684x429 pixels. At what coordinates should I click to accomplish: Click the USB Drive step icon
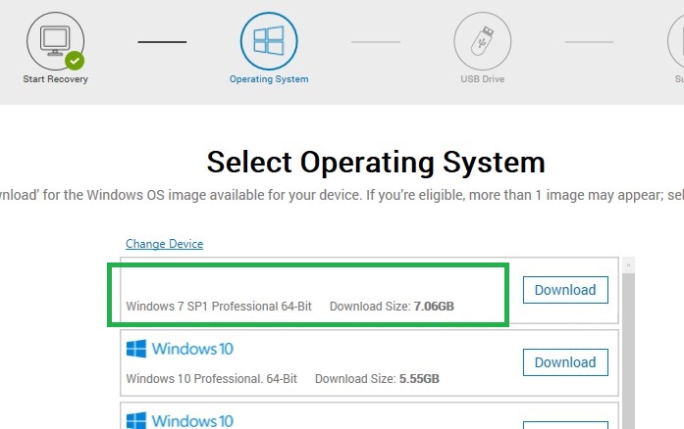coord(483,41)
